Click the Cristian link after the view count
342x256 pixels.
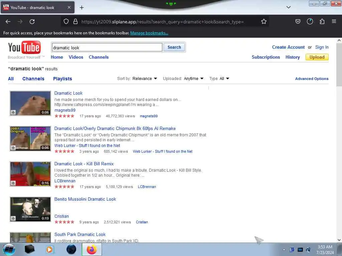point(142,222)
